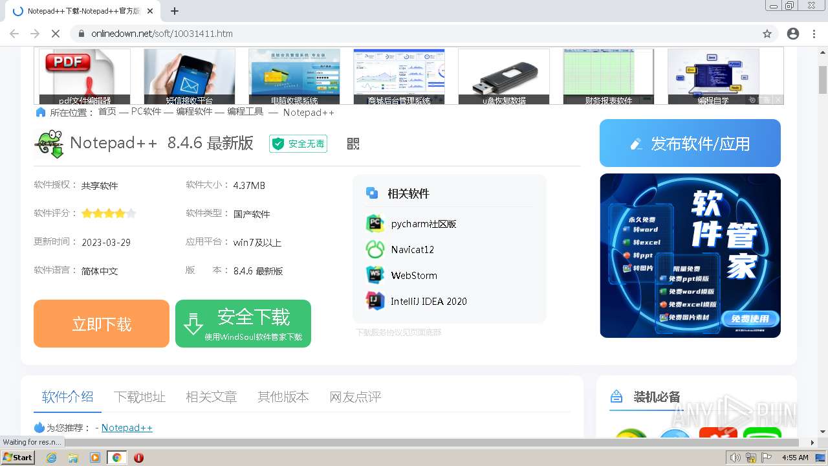
Task: Click the vertical scrollbar down arrow
Action: coord(822,432)
